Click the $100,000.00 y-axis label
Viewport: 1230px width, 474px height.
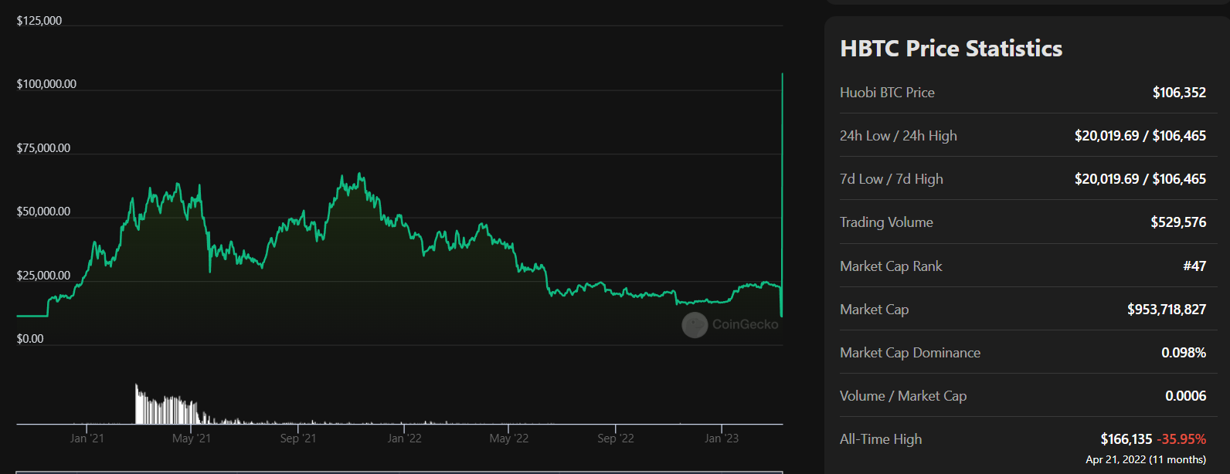[46, 84]
